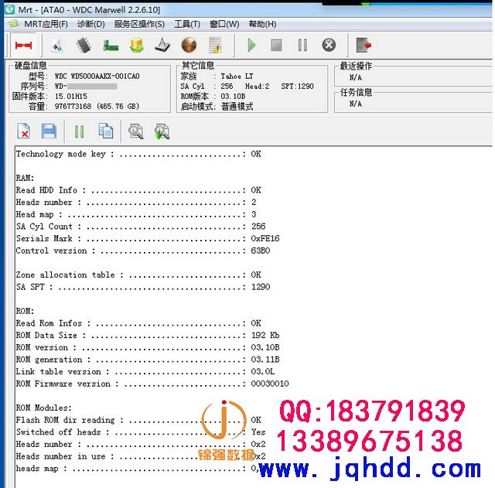Image resolution: width=495 pixels, height=488 pixels.
Task: Open the 帮助(H) menu
Action: pos(263,24)
